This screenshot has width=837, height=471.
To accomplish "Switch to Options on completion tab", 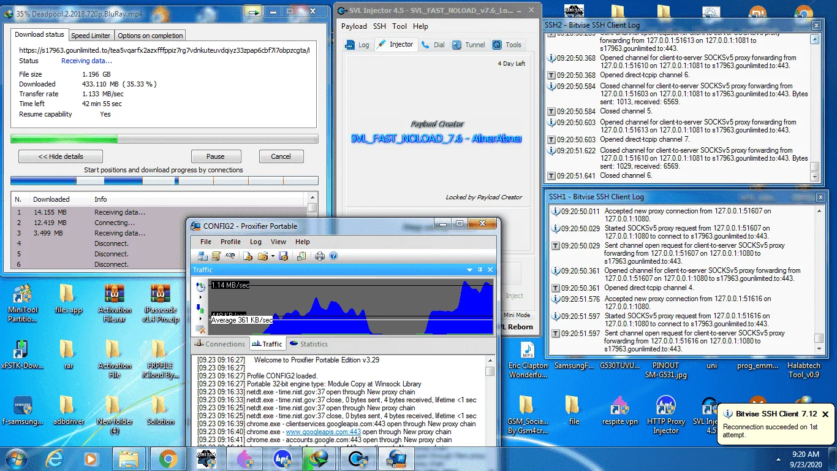I will pyautogui.click(x=150, y=36).
